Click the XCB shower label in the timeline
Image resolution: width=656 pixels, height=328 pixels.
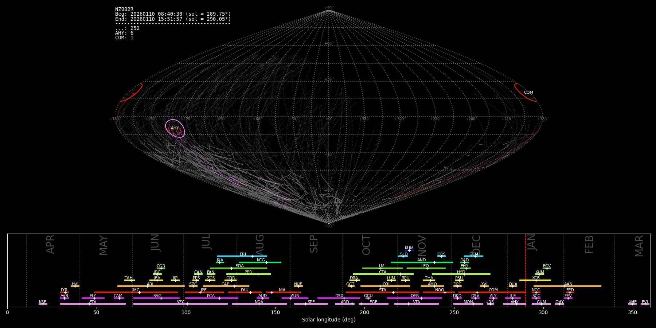click(536, 278)
